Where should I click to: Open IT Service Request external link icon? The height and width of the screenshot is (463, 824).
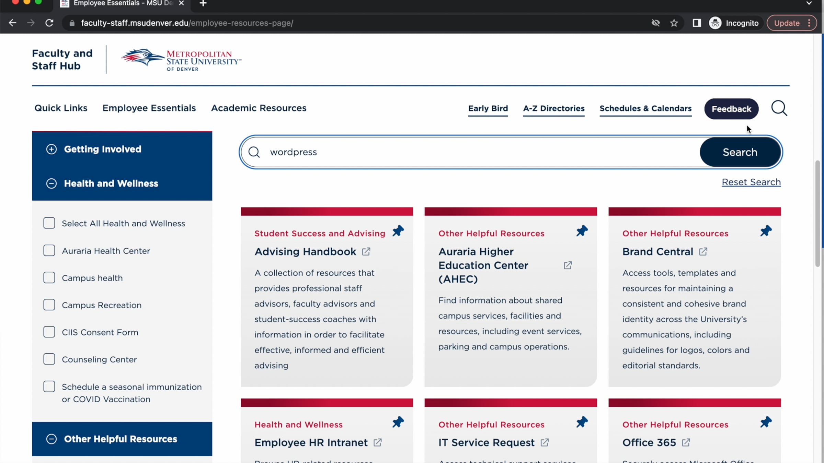coord(545,443)
